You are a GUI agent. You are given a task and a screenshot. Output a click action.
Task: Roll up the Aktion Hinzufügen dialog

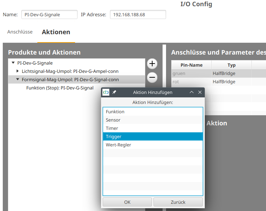[192, 93]
